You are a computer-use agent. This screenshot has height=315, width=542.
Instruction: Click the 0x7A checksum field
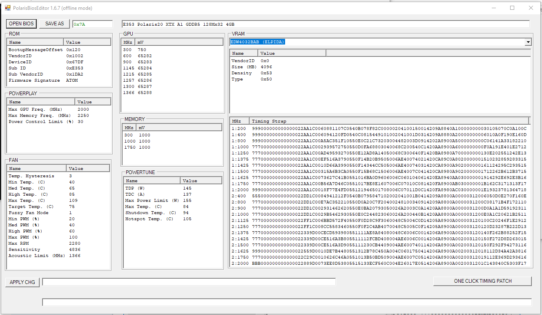pyautogui.click(x=92, y=24)
